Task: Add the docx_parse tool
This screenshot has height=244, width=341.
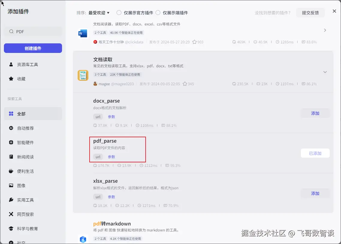Action: click(315, 113)
